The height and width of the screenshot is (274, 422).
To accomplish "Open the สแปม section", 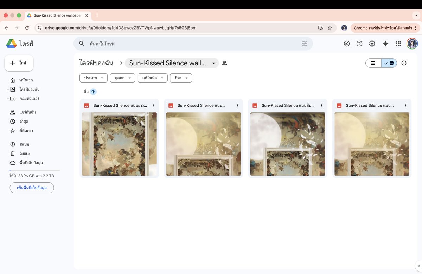I will click(x=24, y=144).
